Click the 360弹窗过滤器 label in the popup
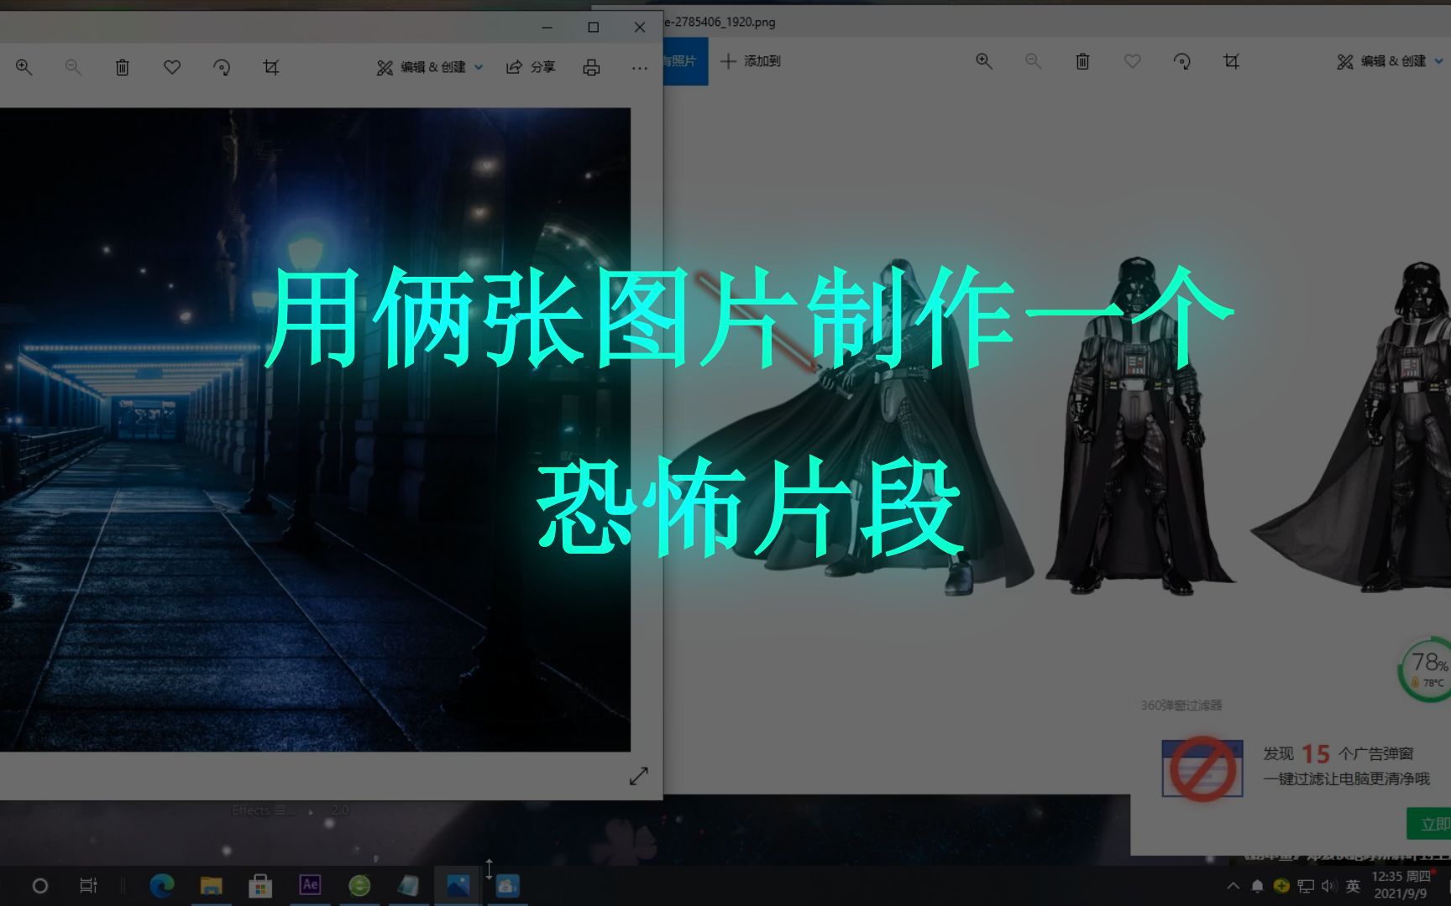The width and height of the screenshot is (1451, 906). pos(1181,706)
